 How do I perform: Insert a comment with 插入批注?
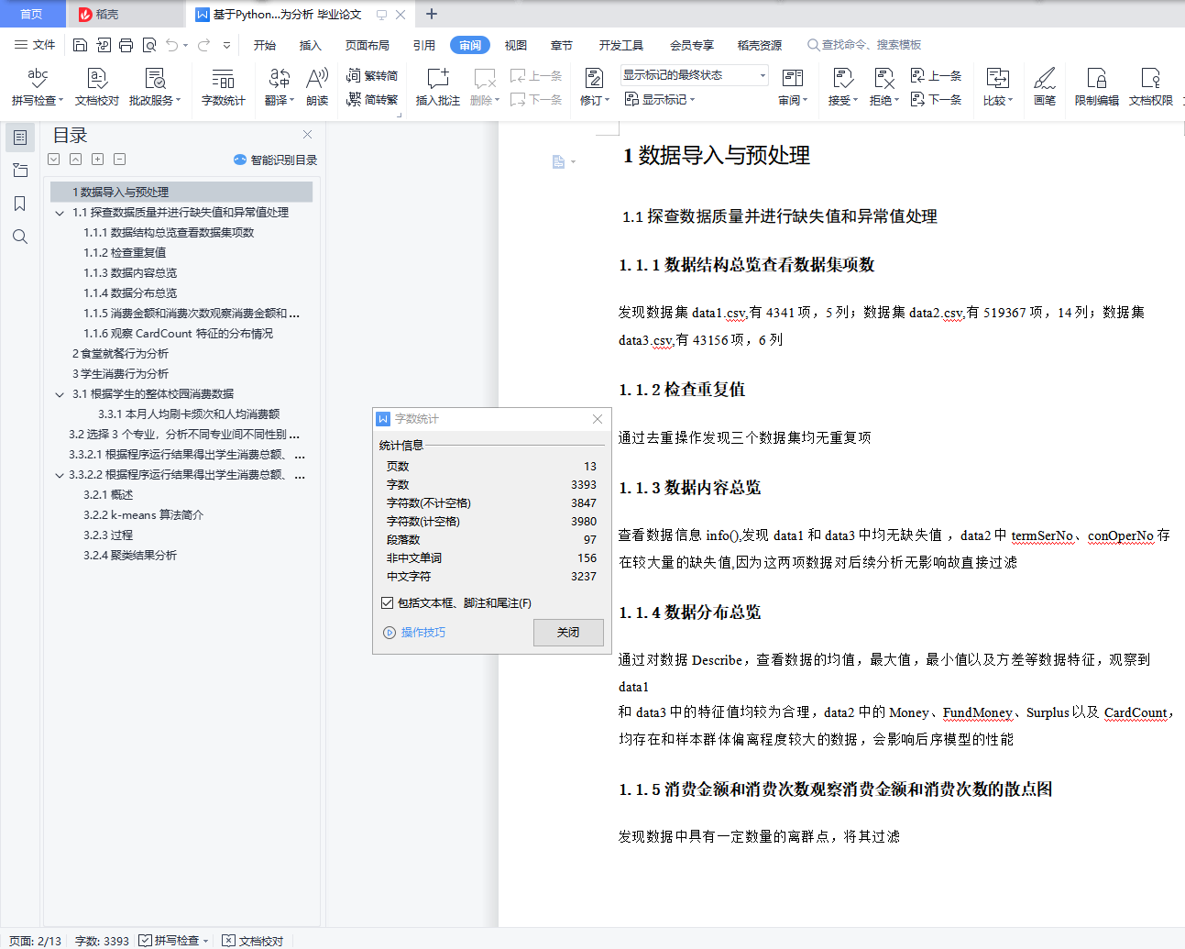(439, 87)
